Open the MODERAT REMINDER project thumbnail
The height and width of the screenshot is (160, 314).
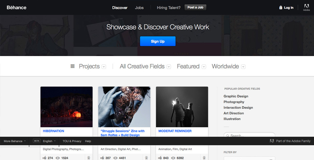[x=182, y=107]
